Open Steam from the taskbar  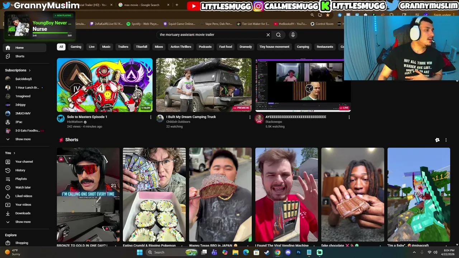click(267, 252)
